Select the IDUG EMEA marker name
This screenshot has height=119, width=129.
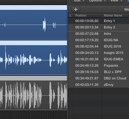coord(114,59)
